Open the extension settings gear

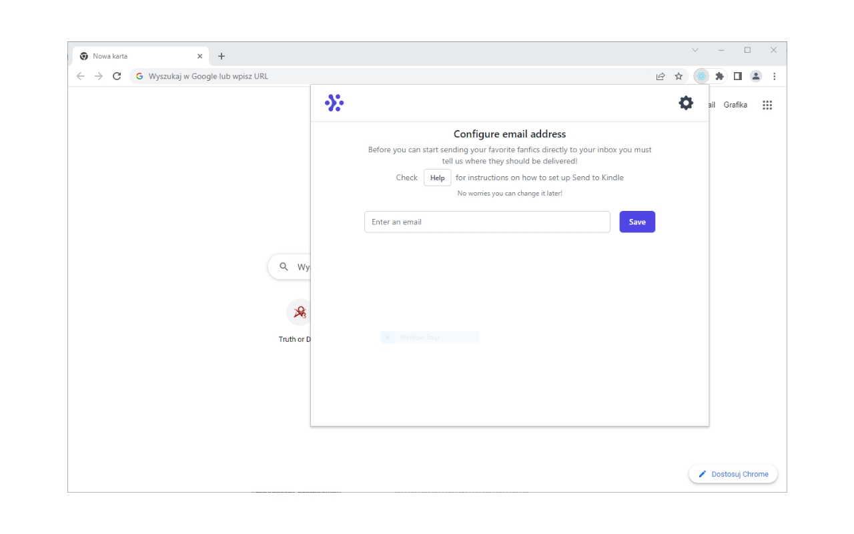point(686,103)
